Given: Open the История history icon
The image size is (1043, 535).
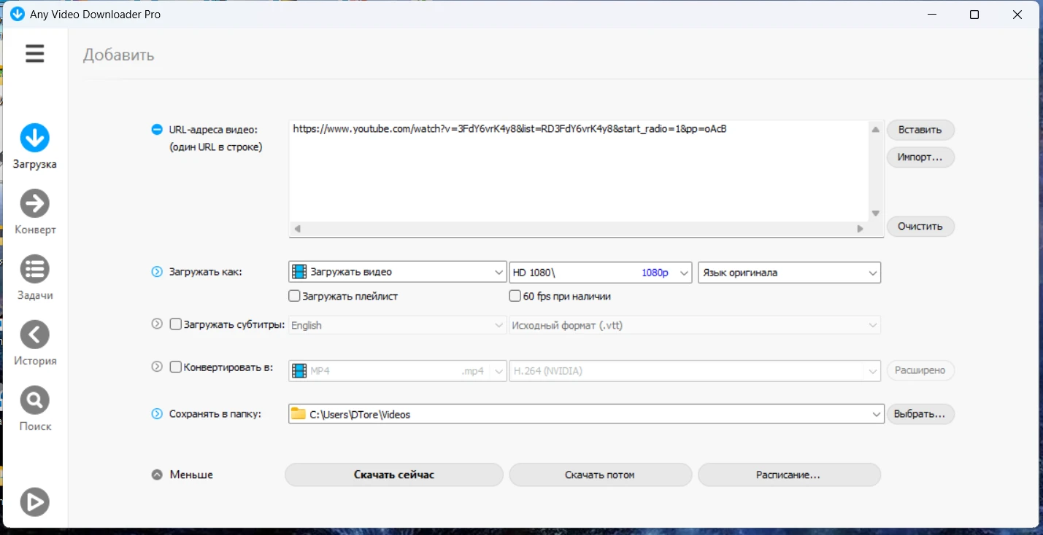Looking at the screenshot, I should pos(34,335).
